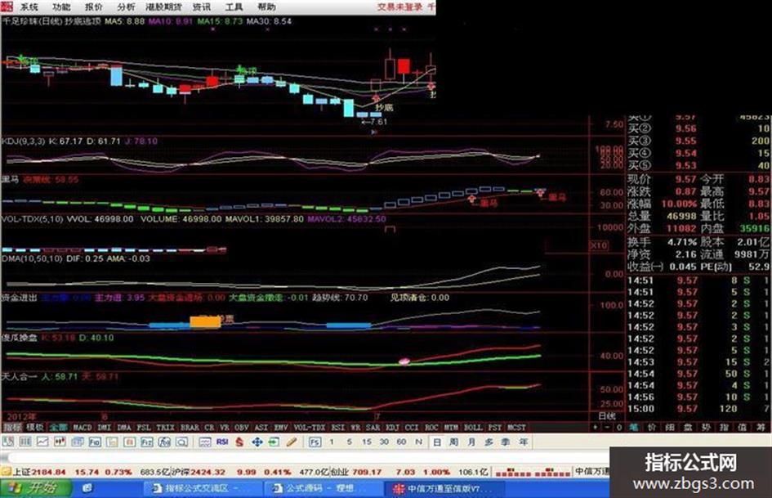Click the quick launch icon beside start button
The width and height of the screenshot is (772, 498).
point(87,488)
